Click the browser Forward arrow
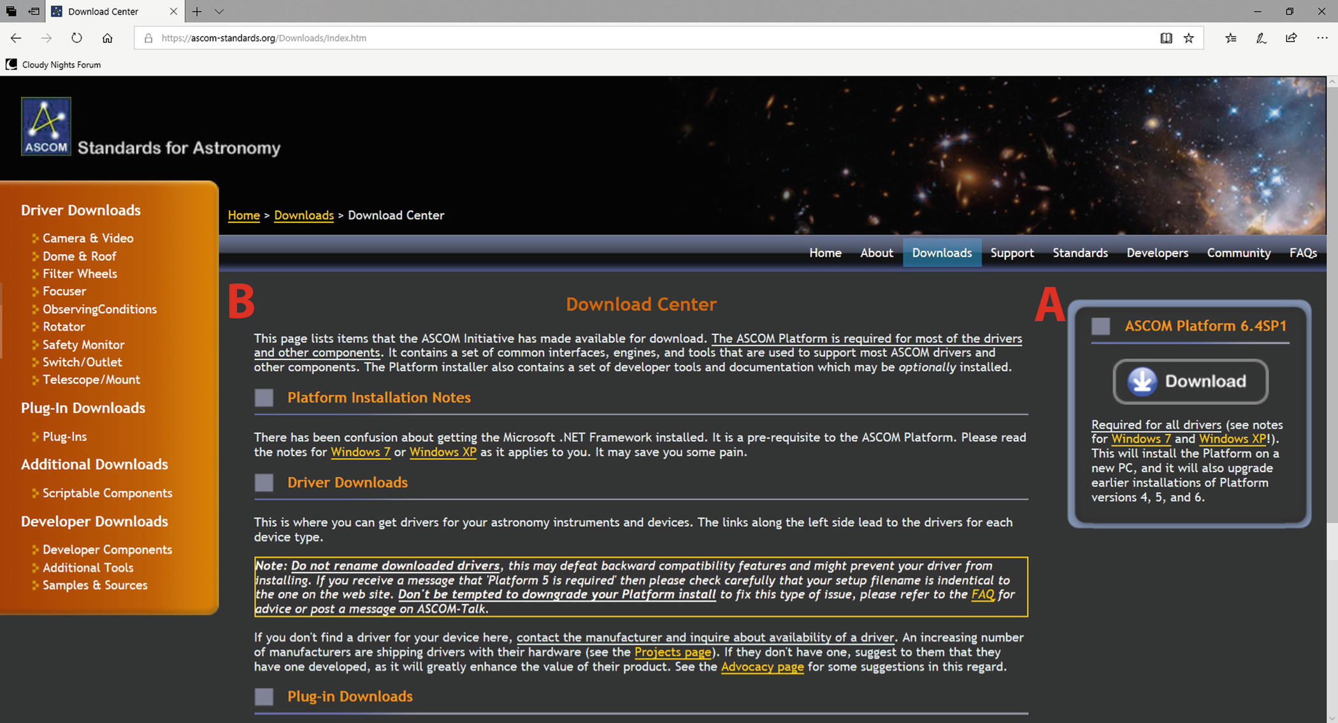Image resolution: width=1338 pixels, height=723 pixels. [46, 38]
